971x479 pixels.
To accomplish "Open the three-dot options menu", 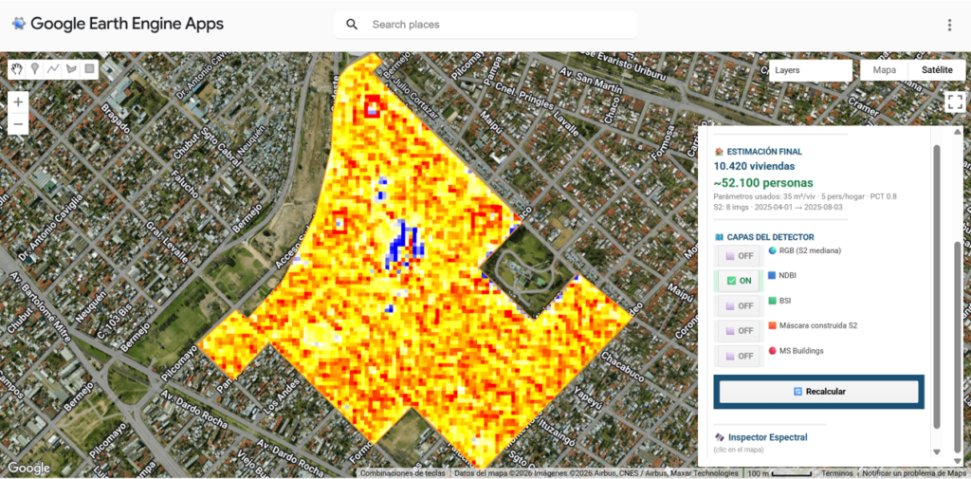I will click(949, 25).
